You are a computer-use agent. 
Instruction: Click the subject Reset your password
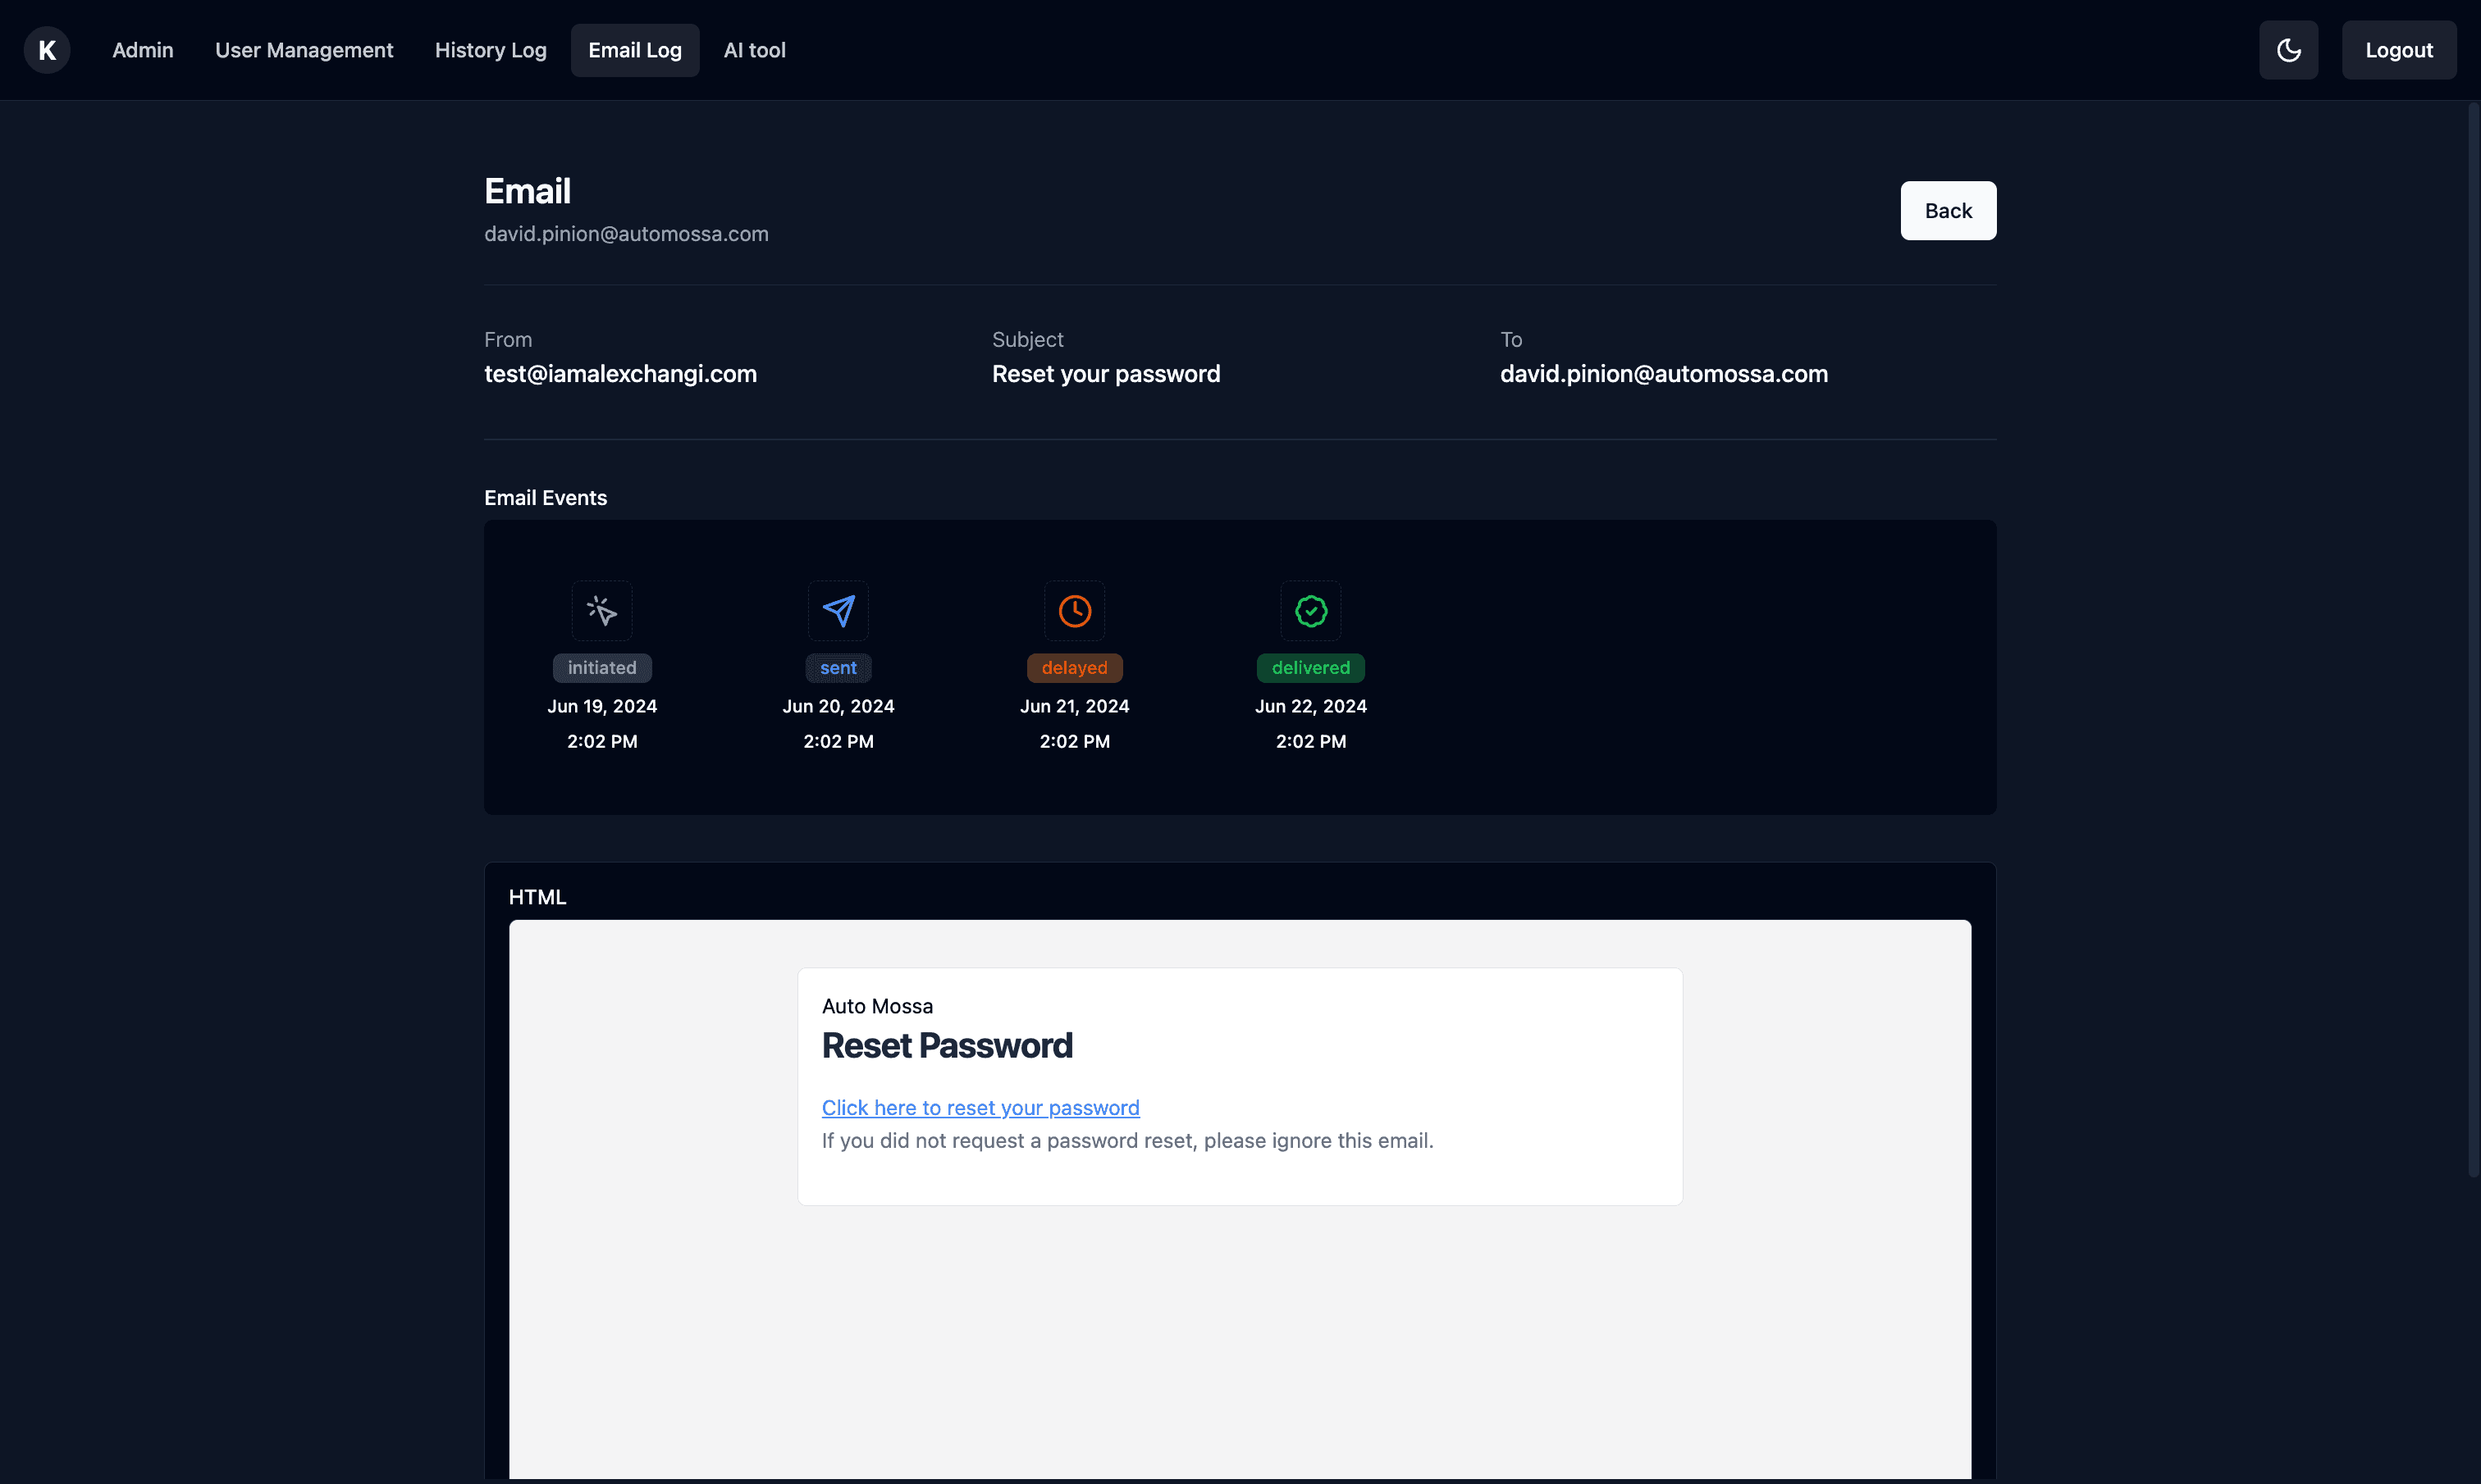click(x=1105, y=374)
